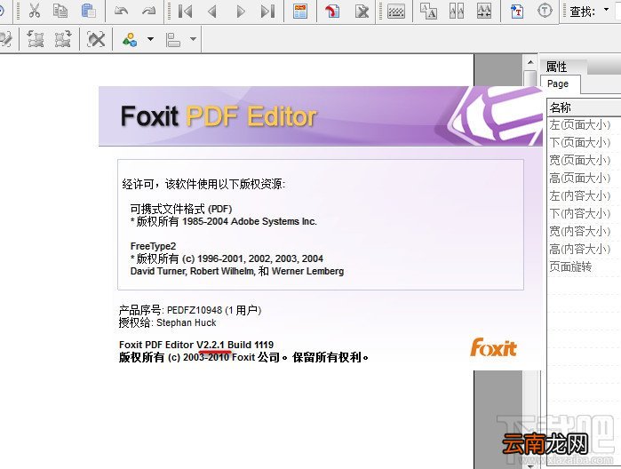Click the Foxit PDF Editor V2.2.1 Build 1119 text
This screenshot has width=621, height=469.
click(x=196, y=345)
